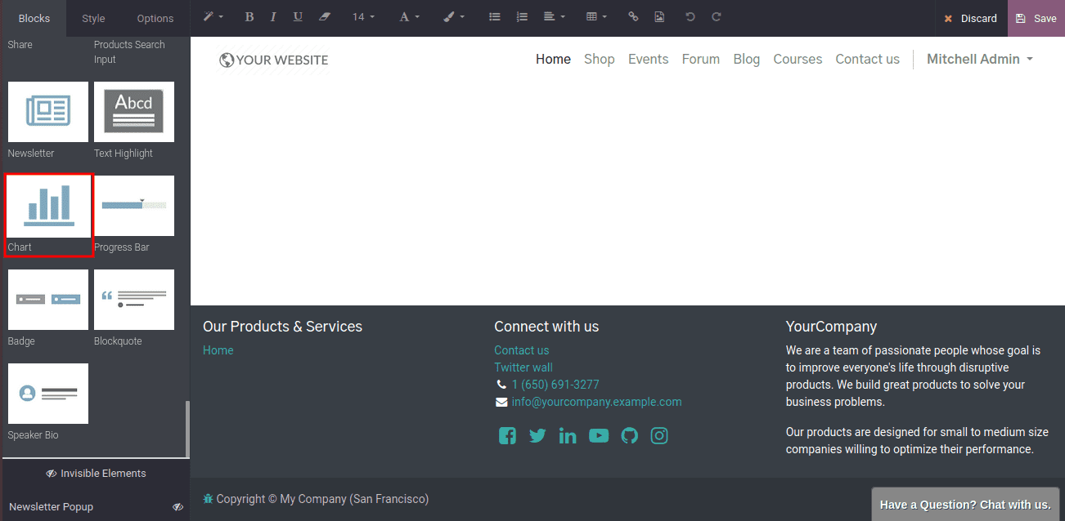
Task: Open the Shop menu item
Action: pos(600,59)
